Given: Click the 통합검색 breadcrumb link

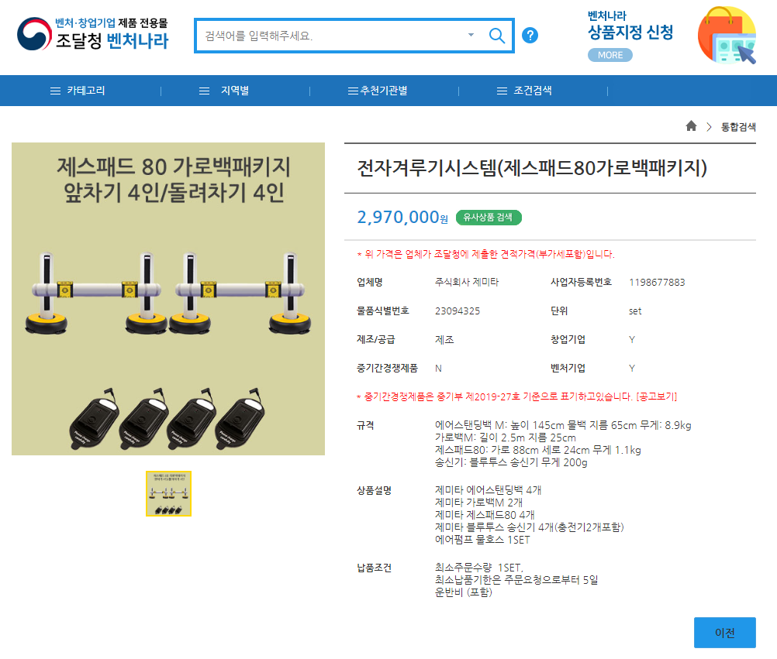Looking at the screenshot, I should tap(738, 127).
